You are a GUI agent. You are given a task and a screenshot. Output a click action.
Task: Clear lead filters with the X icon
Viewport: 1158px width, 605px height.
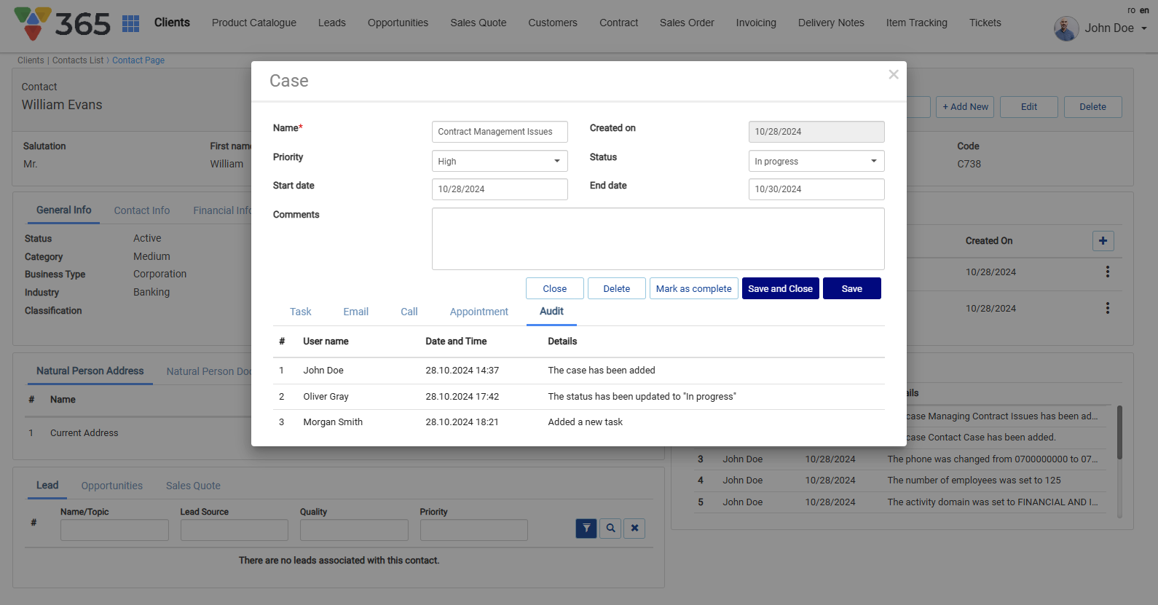coord(634,529)
